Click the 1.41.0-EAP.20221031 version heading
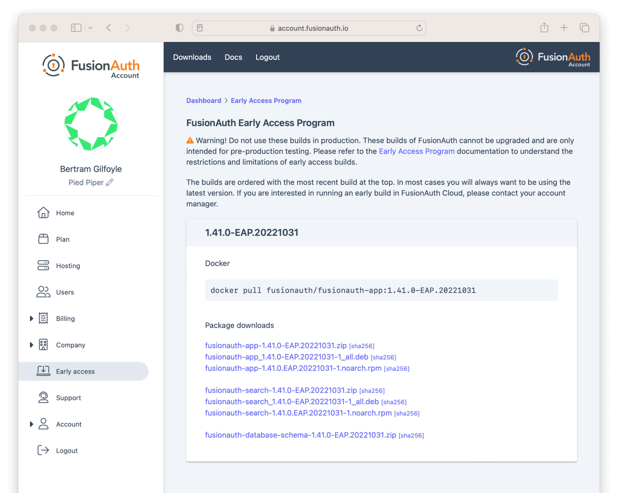The width and height of the screenshot is (618, 493). tap(251, 232)
